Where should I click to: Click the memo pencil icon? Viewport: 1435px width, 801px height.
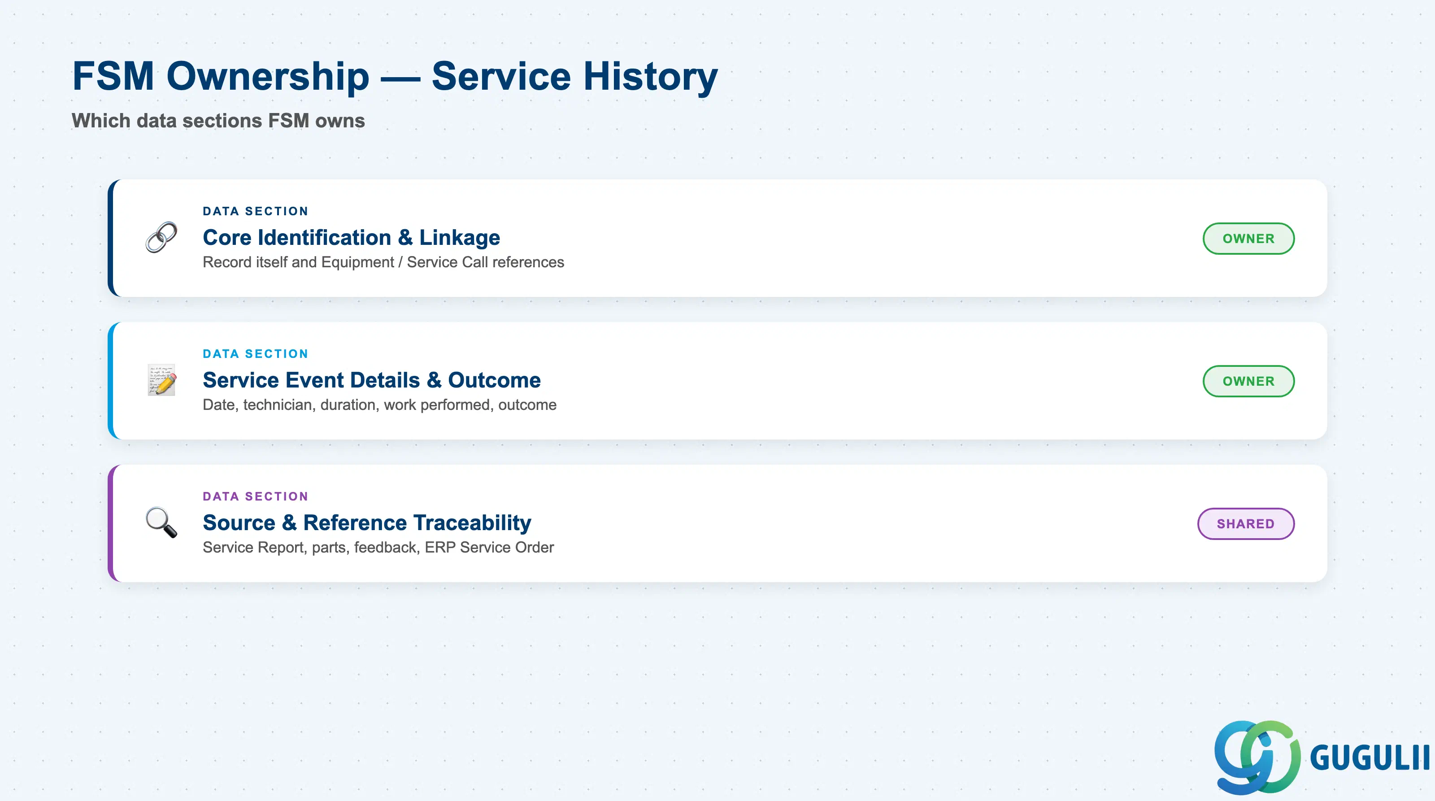[161, 380]
